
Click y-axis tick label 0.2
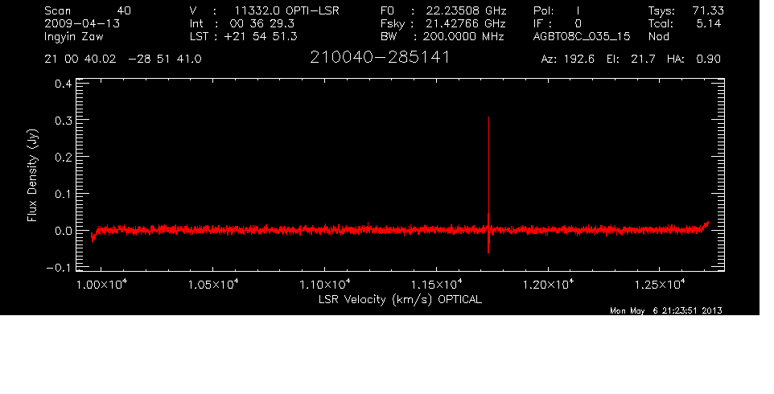(63, 158)
